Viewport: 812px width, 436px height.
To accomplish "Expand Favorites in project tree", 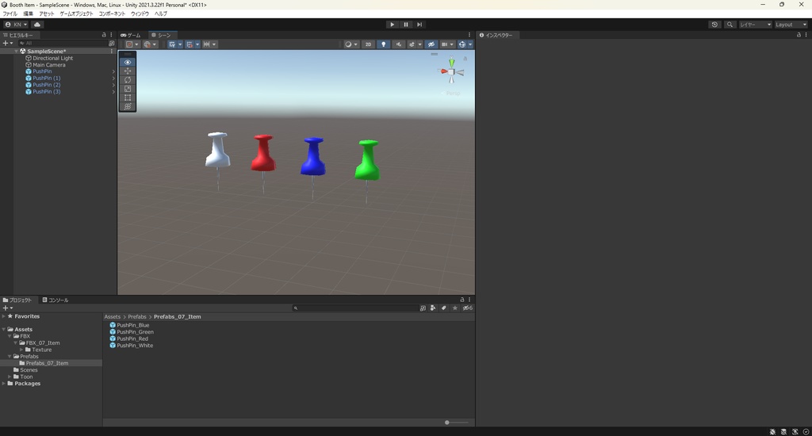I will tap(4, 316).
